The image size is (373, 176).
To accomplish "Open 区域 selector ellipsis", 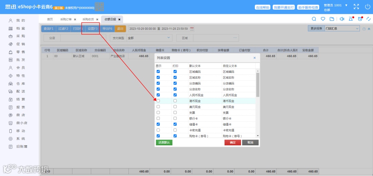I will (x=235, y=38).
